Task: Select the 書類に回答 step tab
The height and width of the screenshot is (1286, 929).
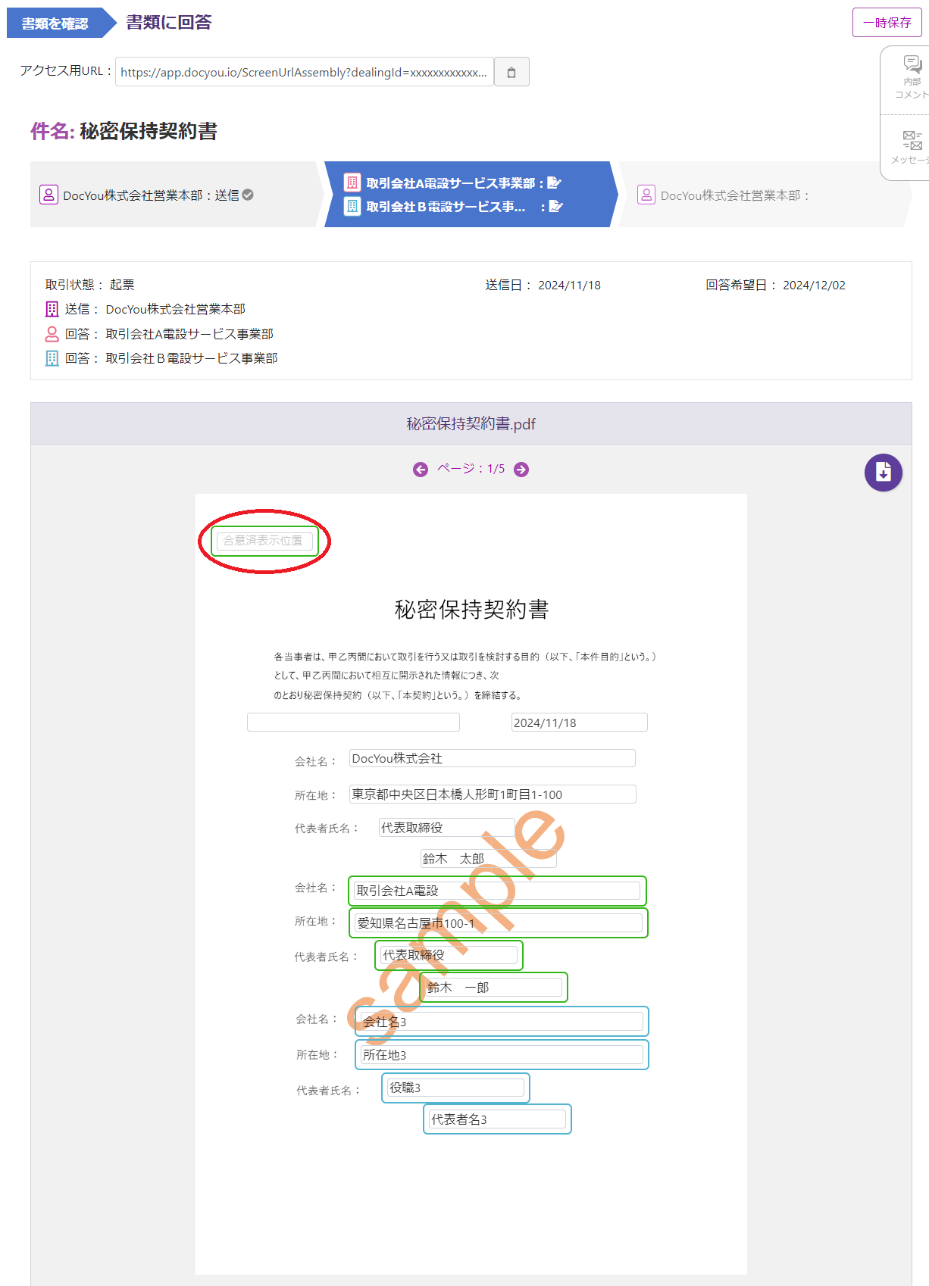Action: click(168, 23)
